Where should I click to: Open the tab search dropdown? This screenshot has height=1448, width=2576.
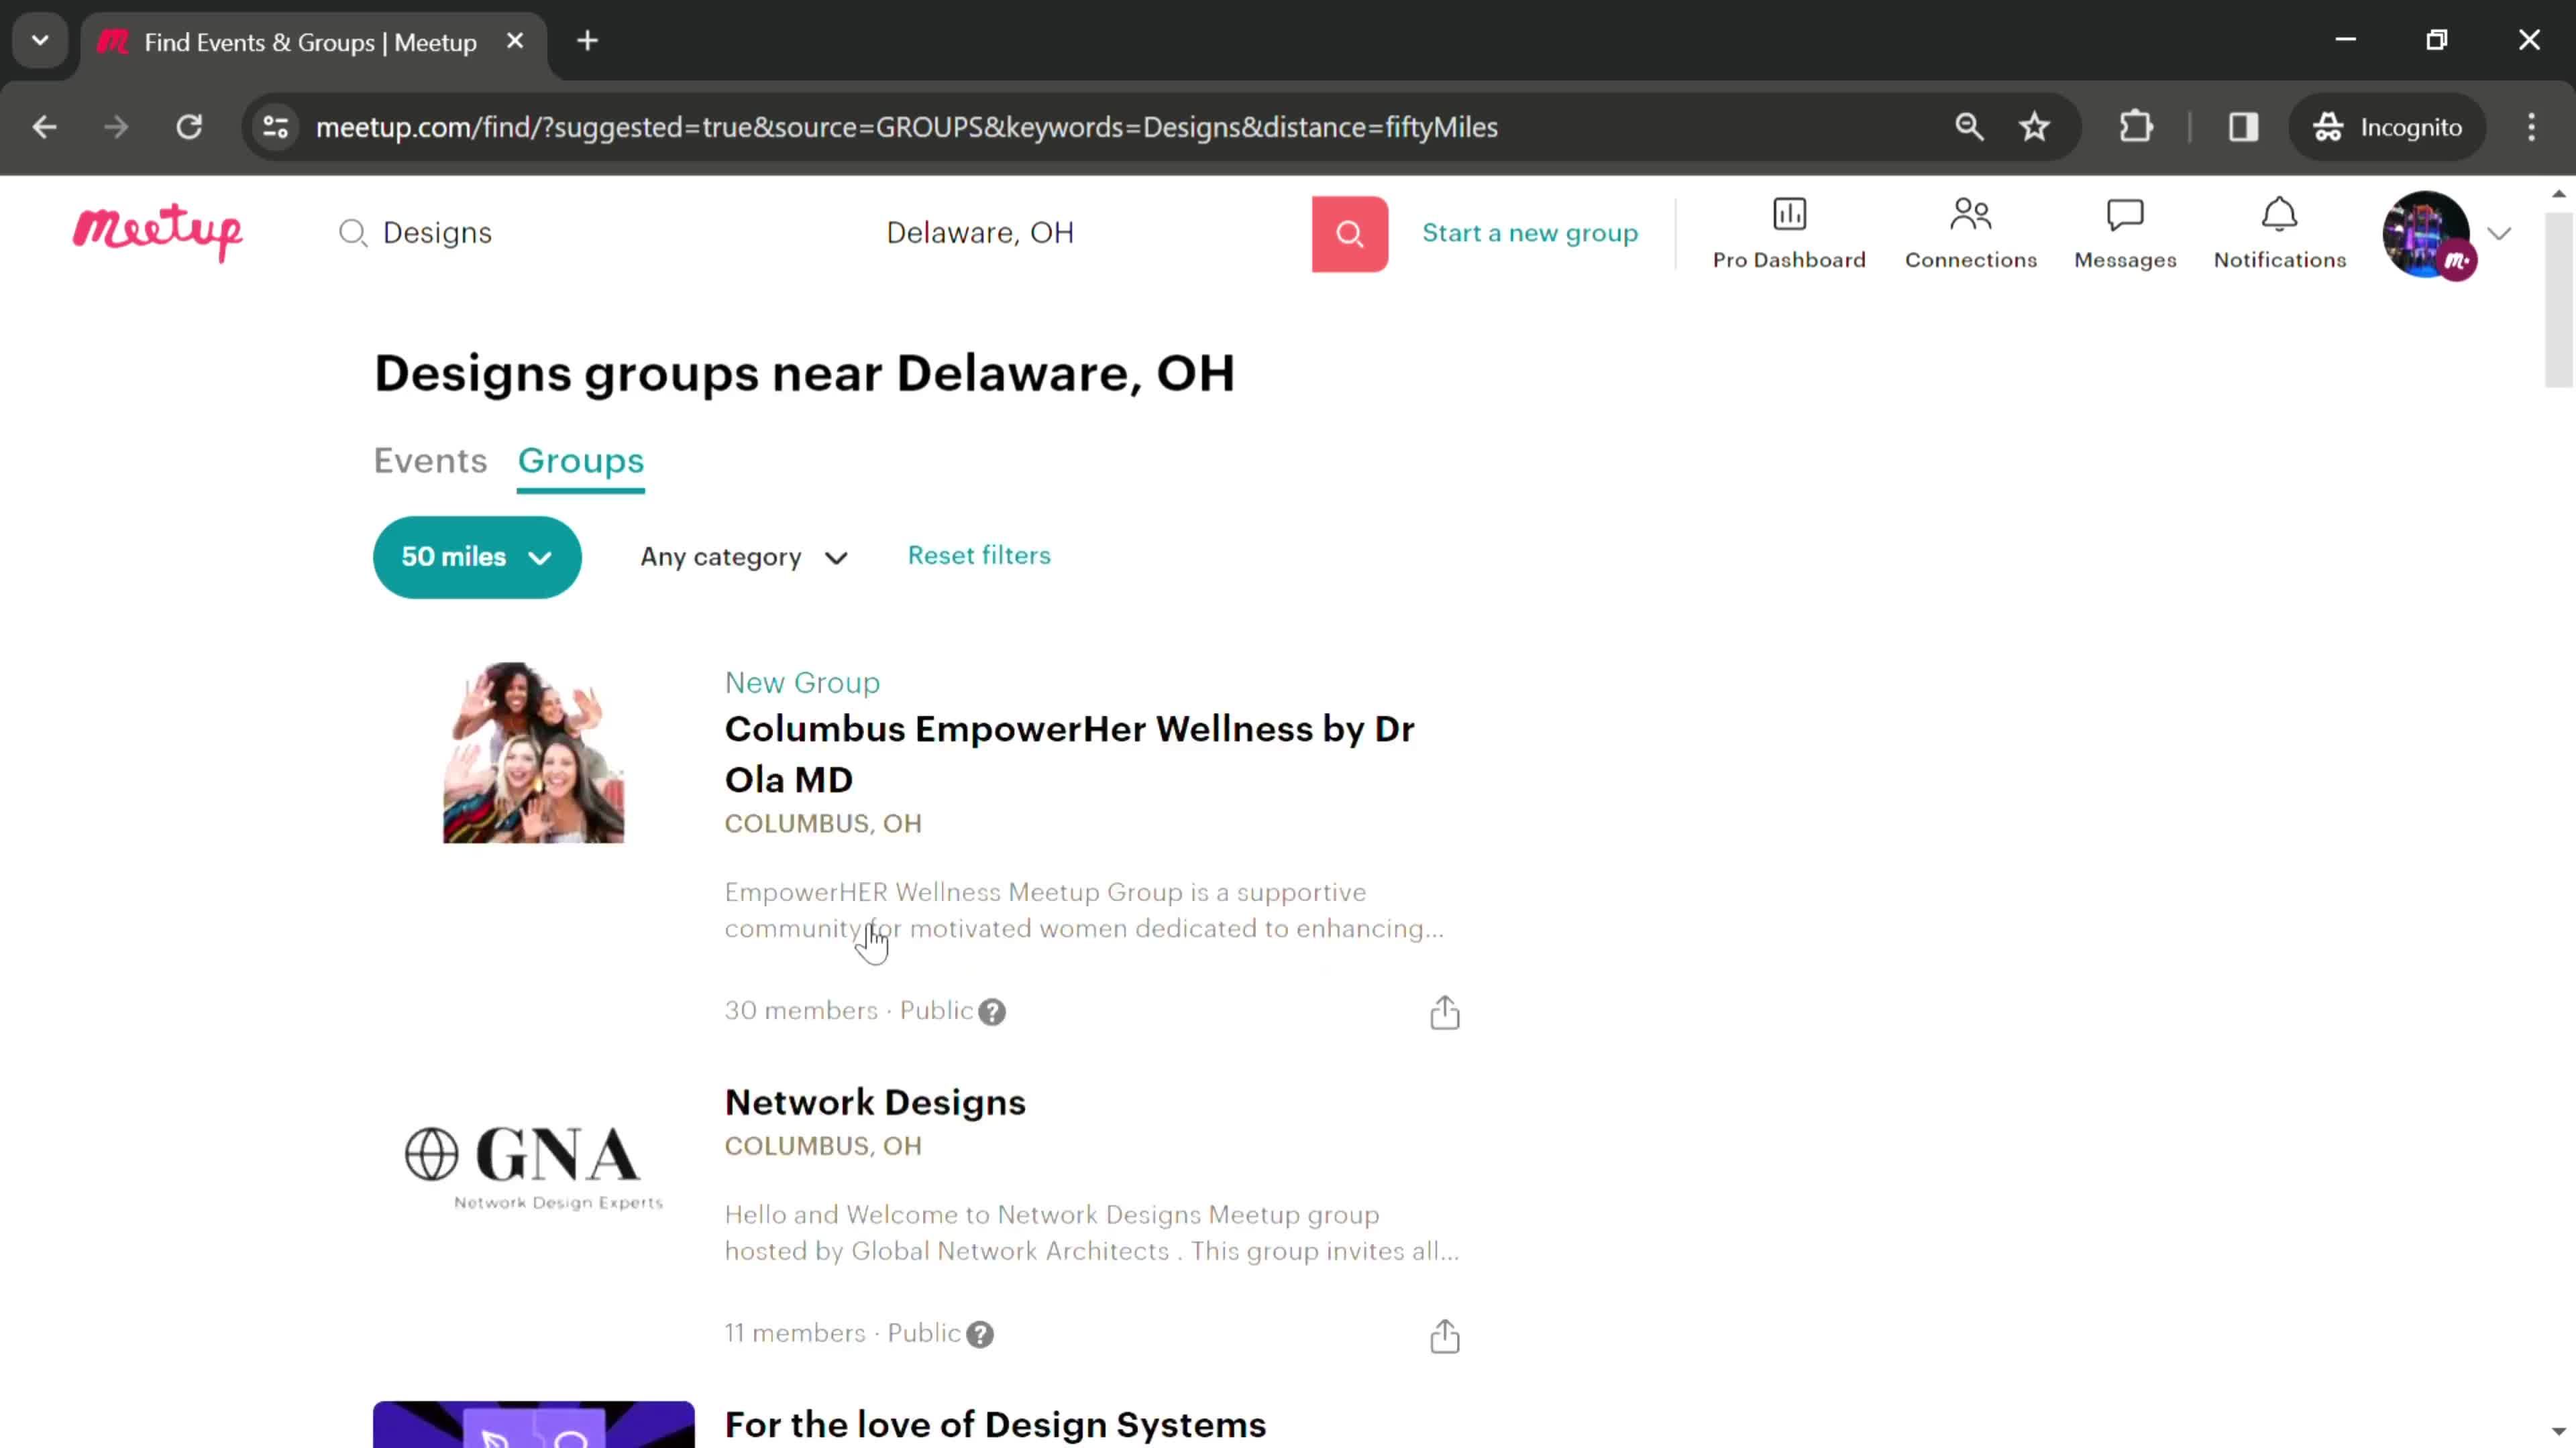40,41
